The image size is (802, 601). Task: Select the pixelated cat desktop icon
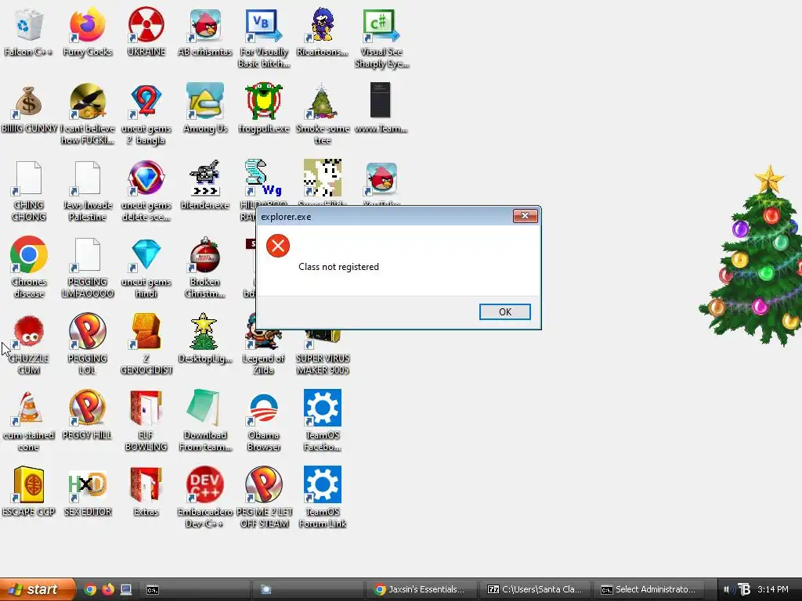pyautogui.click(x=322, y=178)
